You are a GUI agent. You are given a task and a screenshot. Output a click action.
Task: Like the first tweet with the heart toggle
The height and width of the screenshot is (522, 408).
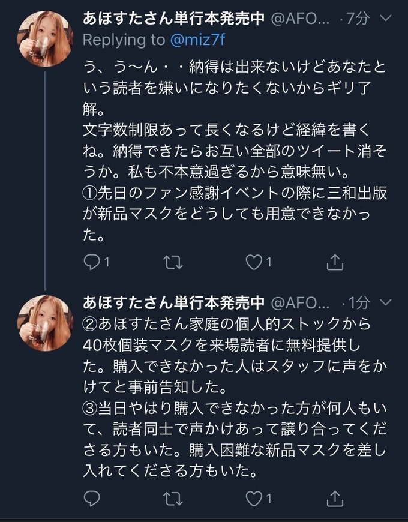tap(254, 261)
